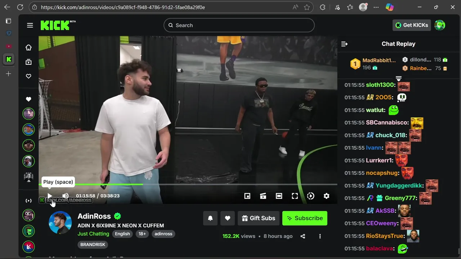Select the Kick vertical tab
The height and width of the screenshot is (259, 461).
coord(9,59)
